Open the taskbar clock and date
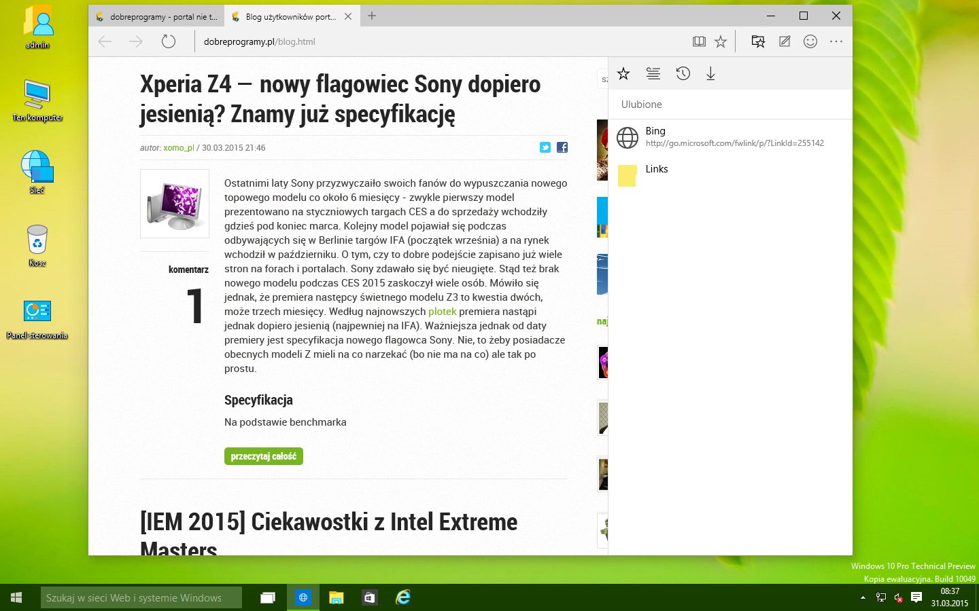The height and width of the screenshot is (611, 979). pos(950,597)
